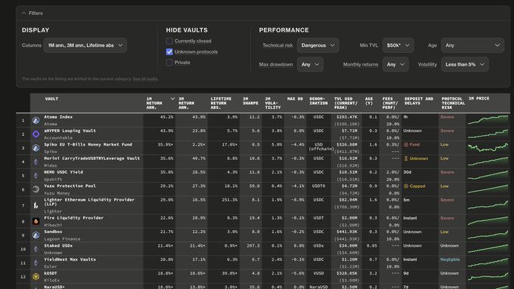Enable the Currently closed checkbox
Image resolution: width=514 pixels, height=289 pixels.
[169, 41]
